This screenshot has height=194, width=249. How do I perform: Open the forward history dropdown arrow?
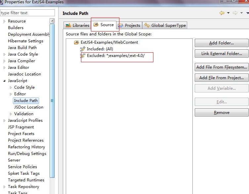point(241,13)
